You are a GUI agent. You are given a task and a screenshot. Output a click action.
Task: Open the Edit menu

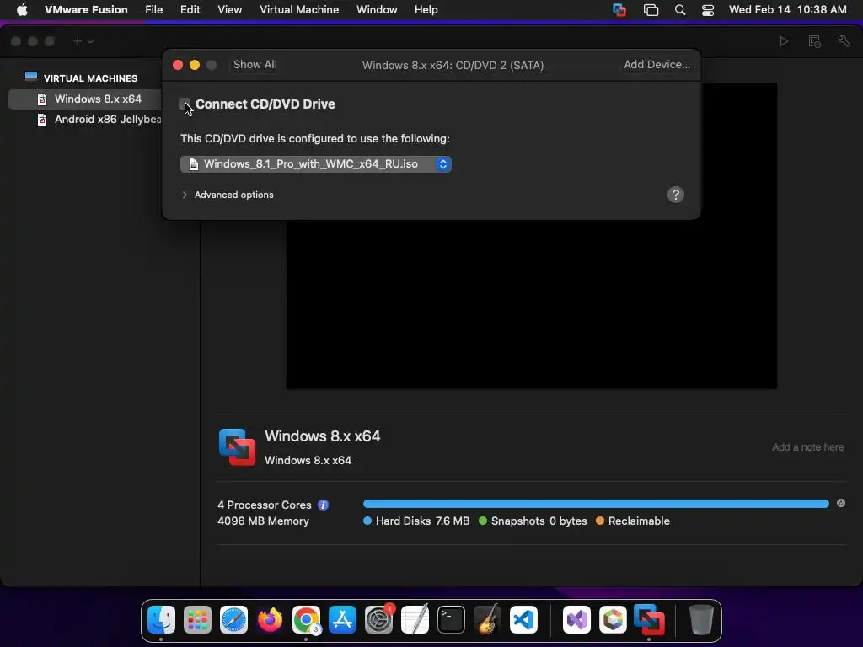point(190,10)
